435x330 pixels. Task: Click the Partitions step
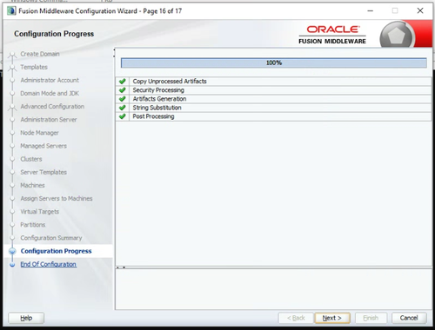[33, 225]
